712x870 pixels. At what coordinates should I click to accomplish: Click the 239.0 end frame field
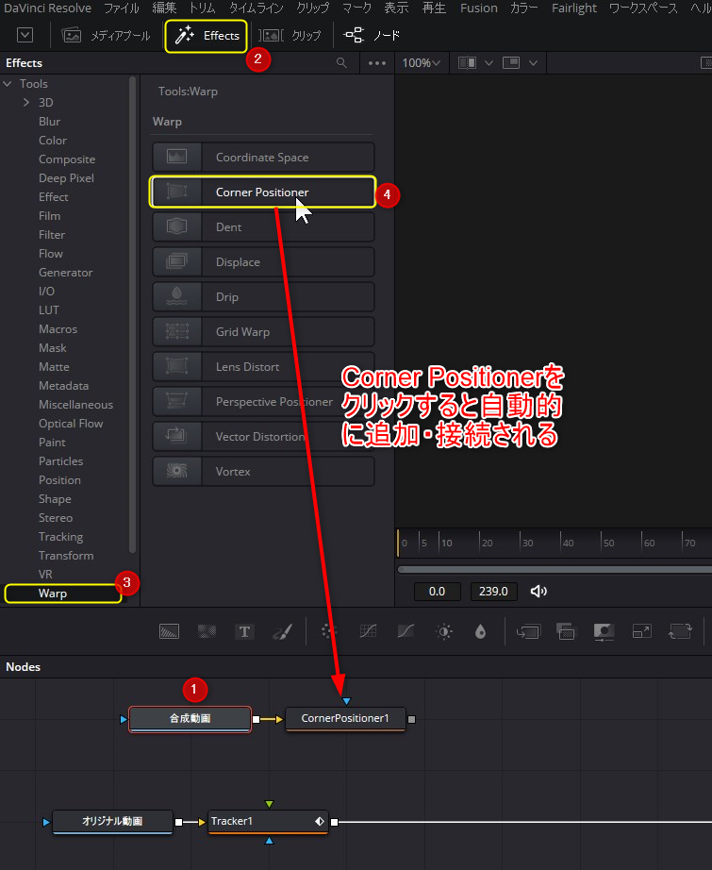(x=493, y=592)
